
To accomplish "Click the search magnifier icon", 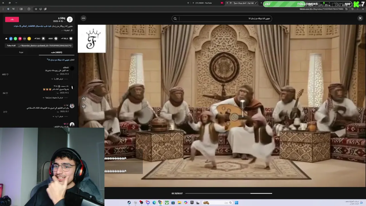I will point(175,19).
